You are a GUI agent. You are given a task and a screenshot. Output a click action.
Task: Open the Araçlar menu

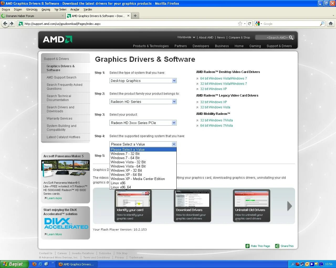[75, 9]
